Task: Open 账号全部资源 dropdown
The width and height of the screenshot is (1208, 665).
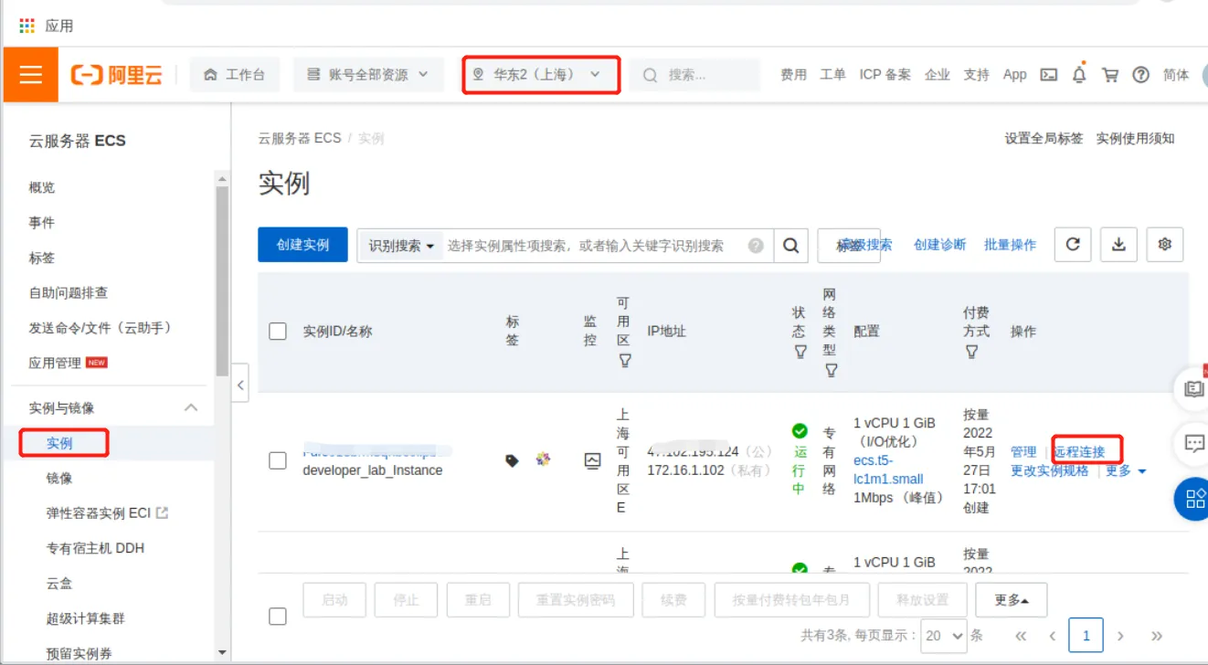Action: (x=368, y=75)
